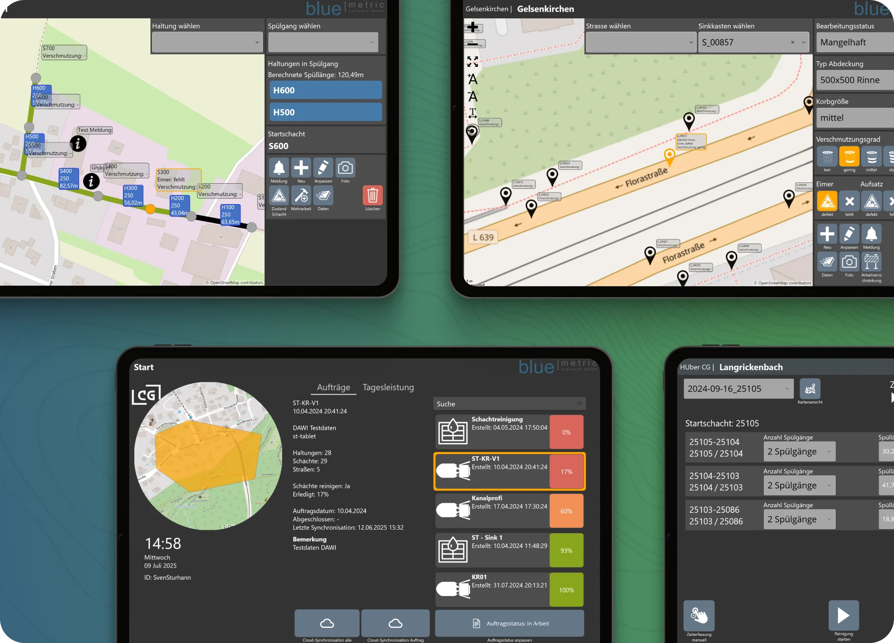Set Verschmutzungsgrad to leer
Viewport: 894px width, 643px height.
[827, 157]
